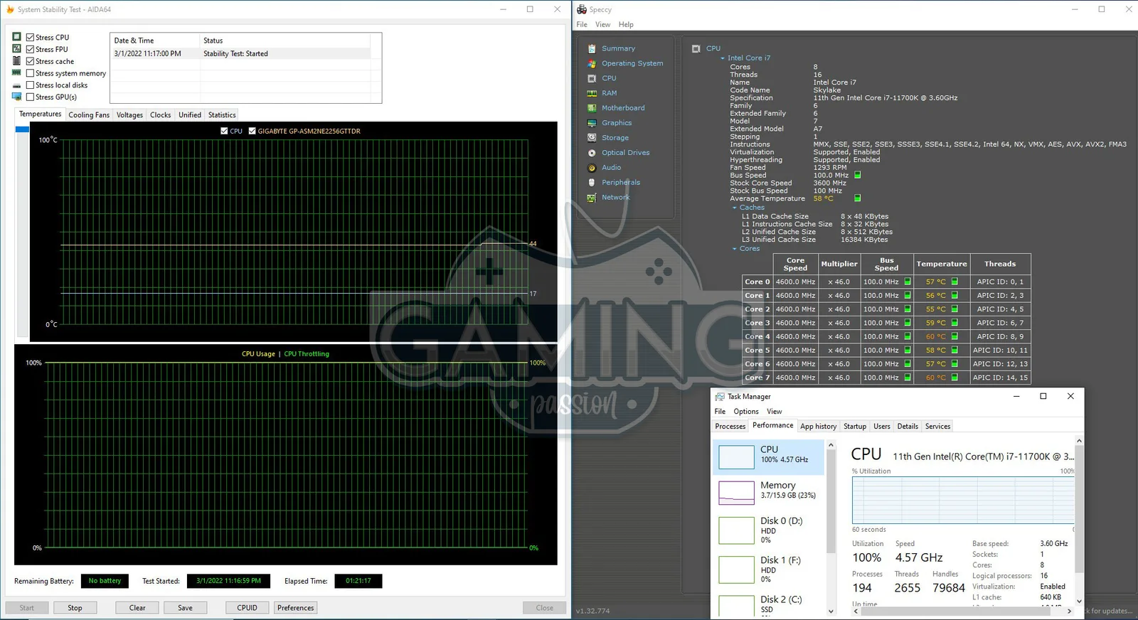1138x620 pixels.
Task: Switch to Cooling Fans tab in AIDA64
Action: (89, 115)
